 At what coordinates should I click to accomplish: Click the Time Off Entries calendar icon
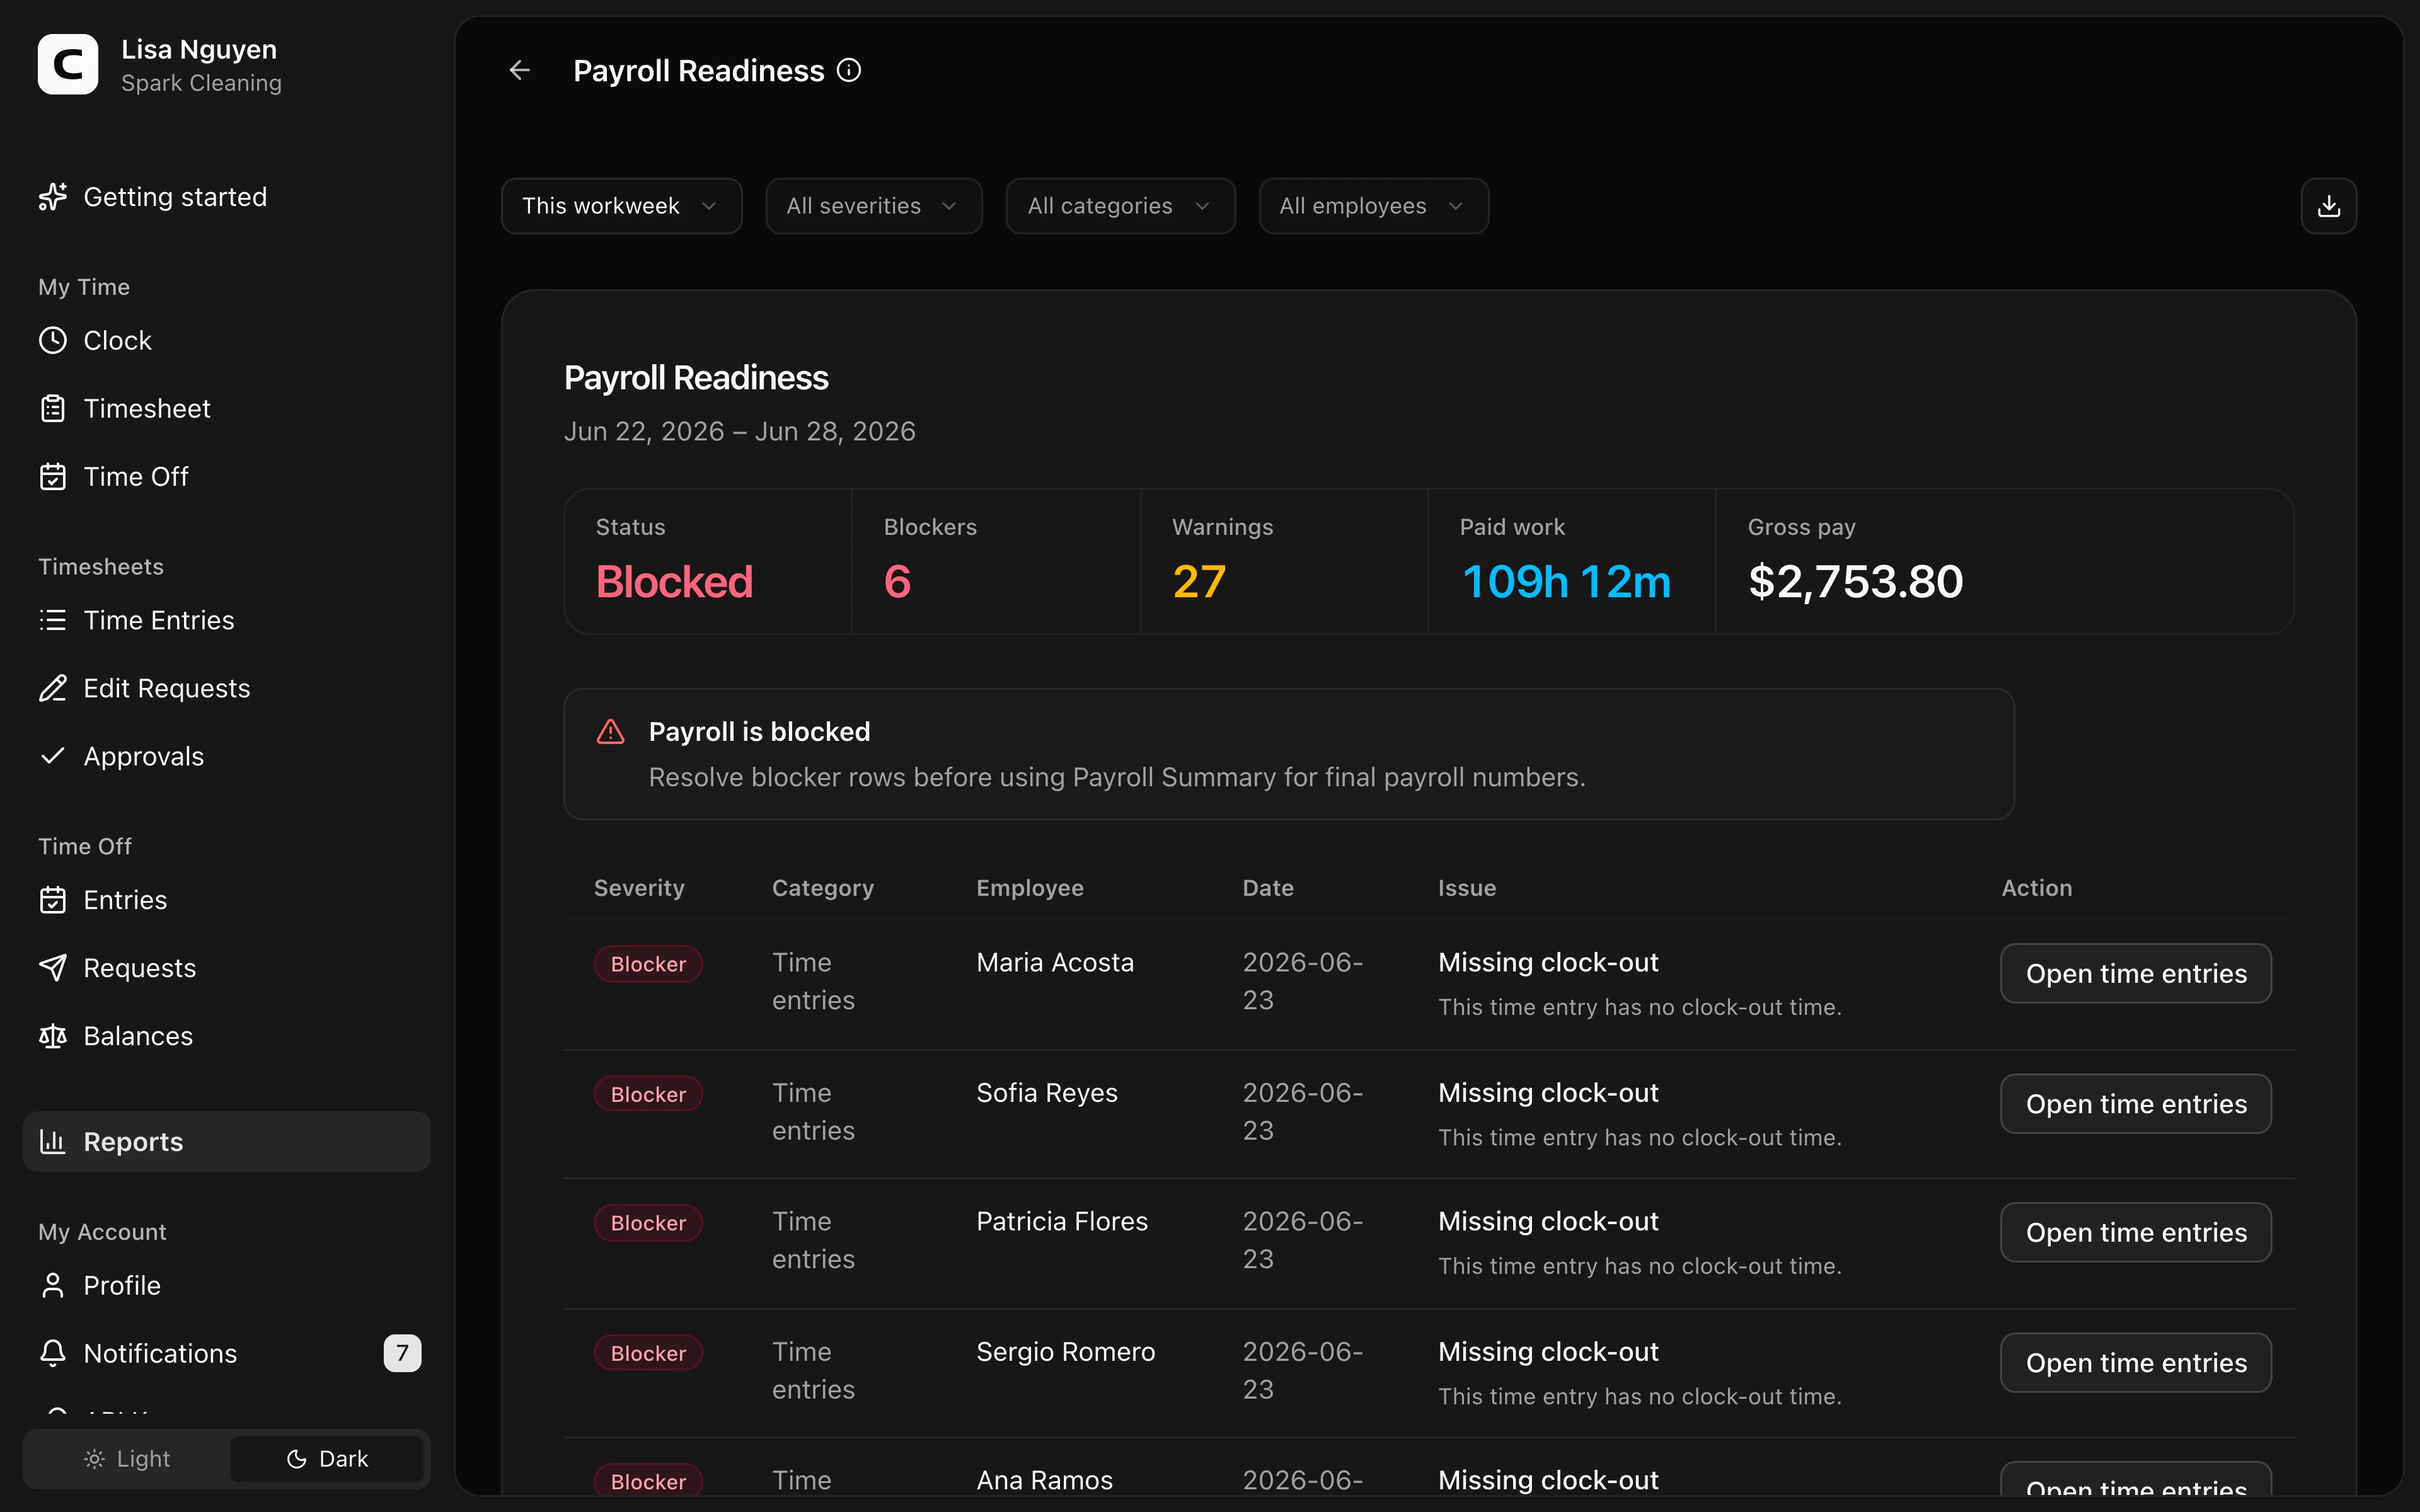(53, 900)
